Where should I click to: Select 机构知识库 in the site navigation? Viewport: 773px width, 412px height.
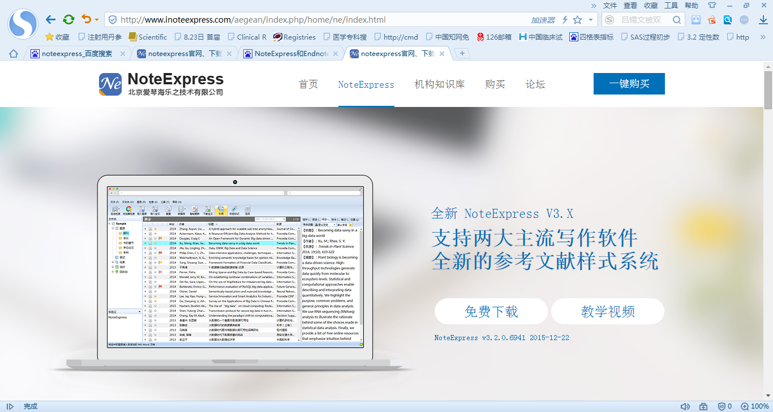439,84
